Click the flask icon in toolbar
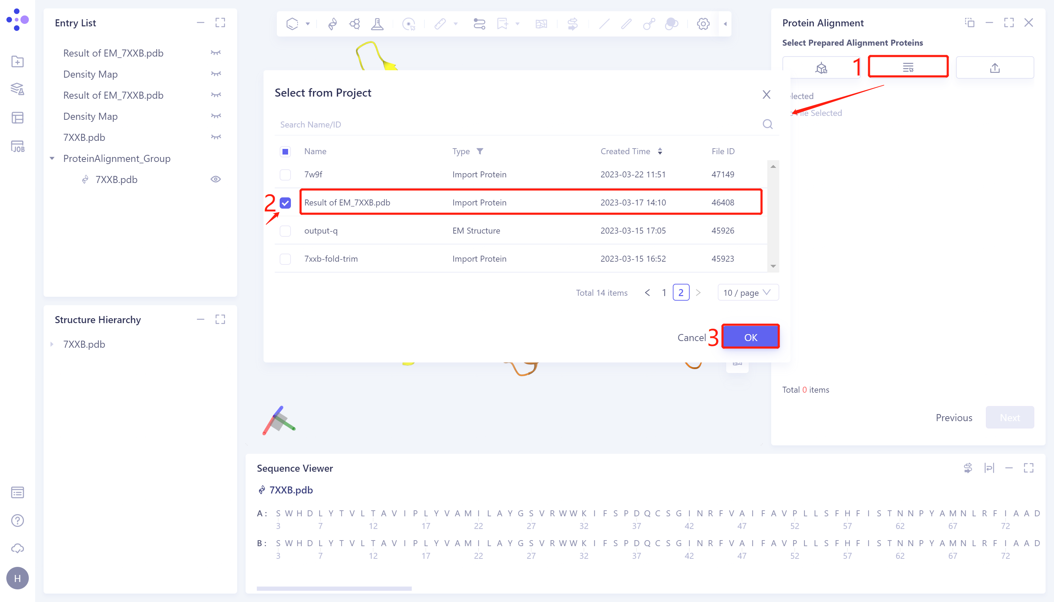The width and height of the screenshot is (1054, 602). pyautogui.click(x=377, y=24)
